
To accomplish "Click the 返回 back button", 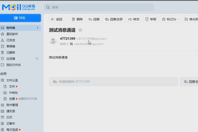I will coord(56,19).
